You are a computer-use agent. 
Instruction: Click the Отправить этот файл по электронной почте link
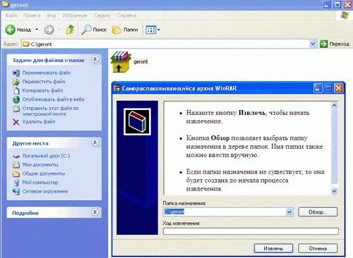tap(50, 111)
